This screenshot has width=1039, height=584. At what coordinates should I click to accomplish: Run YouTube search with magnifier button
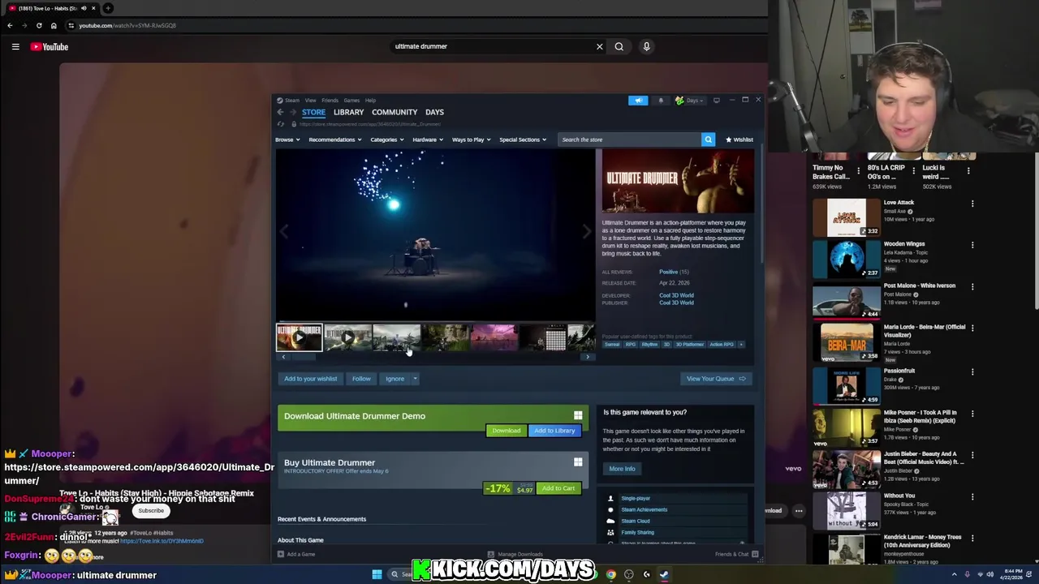(x=619, y=46)
